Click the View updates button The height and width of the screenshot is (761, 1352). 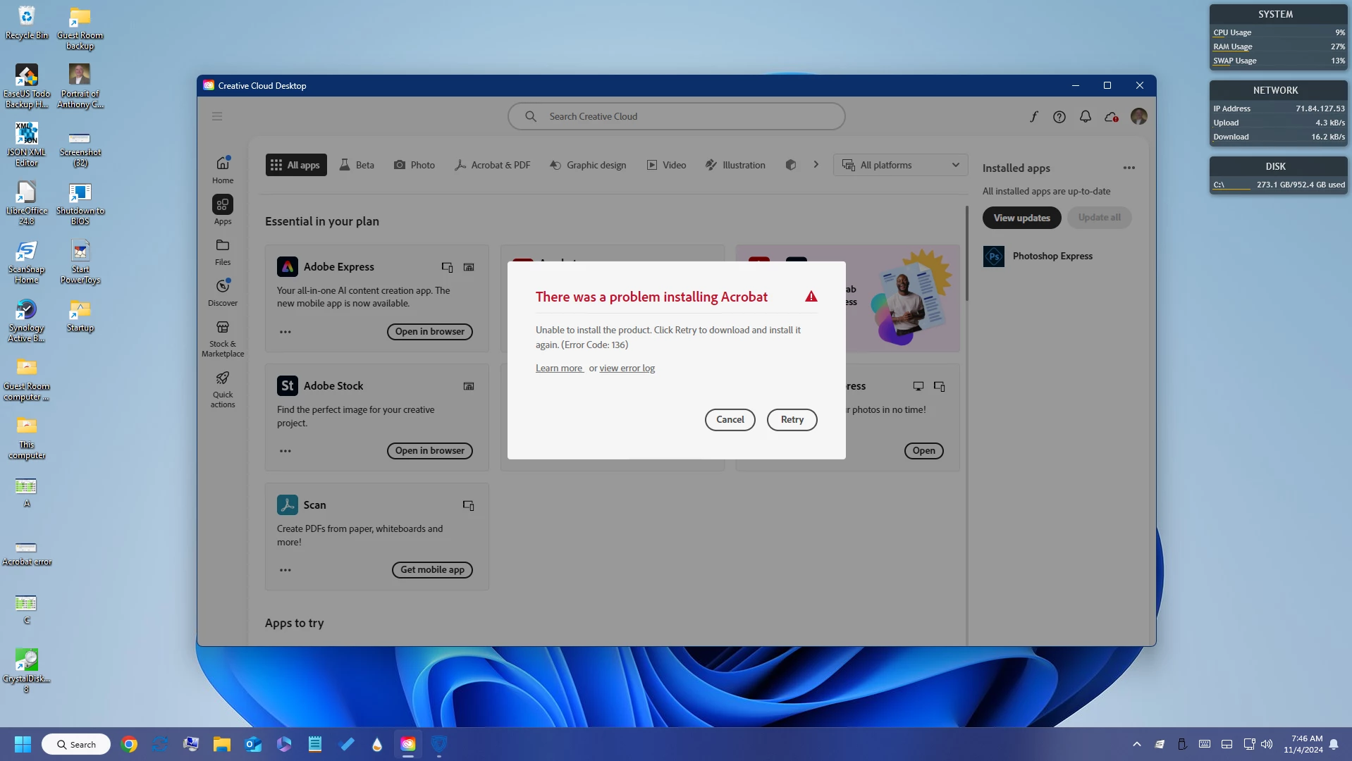[1021, 218]
